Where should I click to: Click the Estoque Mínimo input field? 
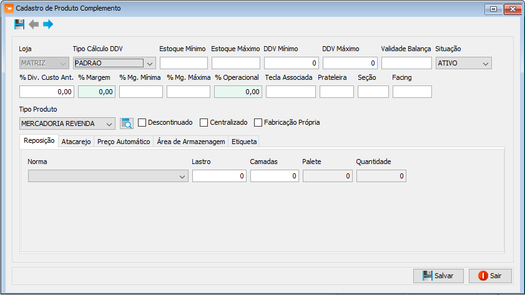(x=184, y=63)
